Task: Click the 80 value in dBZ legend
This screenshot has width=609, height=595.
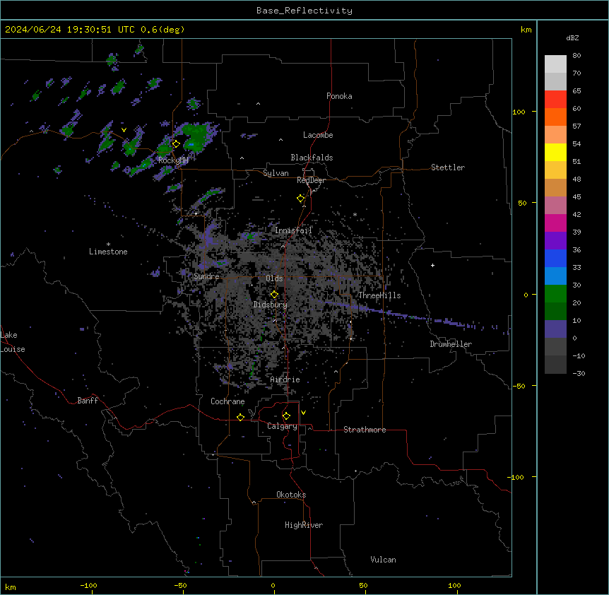Action: (x=577, y=56)
